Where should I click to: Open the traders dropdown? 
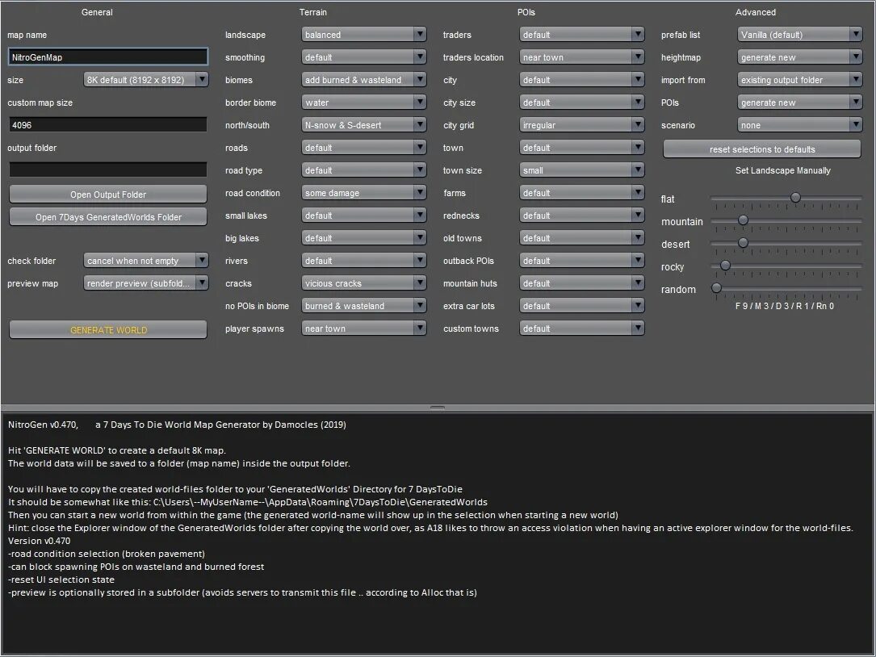point(581,35)
